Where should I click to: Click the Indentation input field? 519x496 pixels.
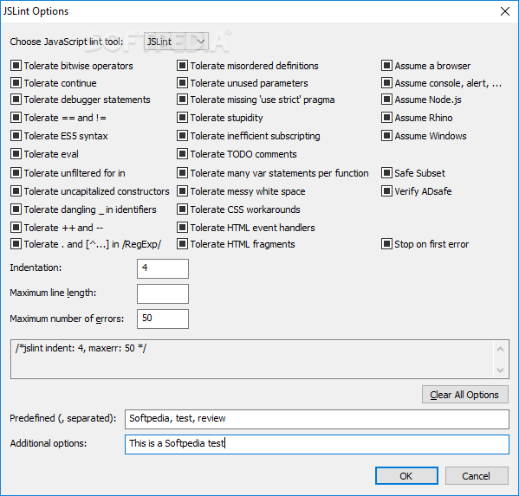pos(163,268)
